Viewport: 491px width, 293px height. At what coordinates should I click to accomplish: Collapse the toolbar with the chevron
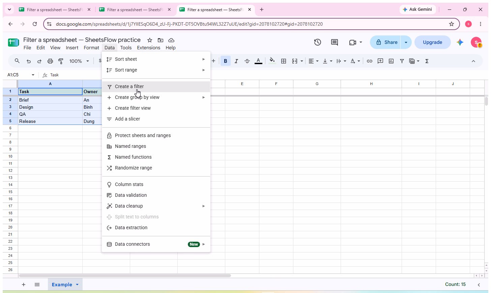point(473,61)
